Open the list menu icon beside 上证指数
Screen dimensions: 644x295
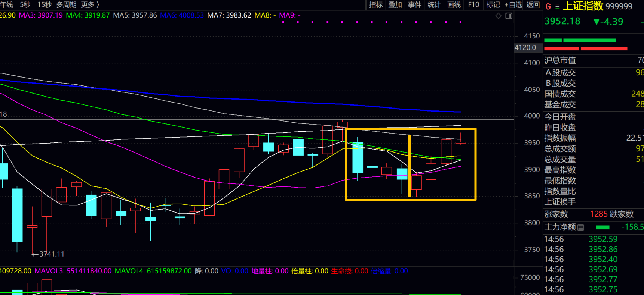click(x=557, y=6)
